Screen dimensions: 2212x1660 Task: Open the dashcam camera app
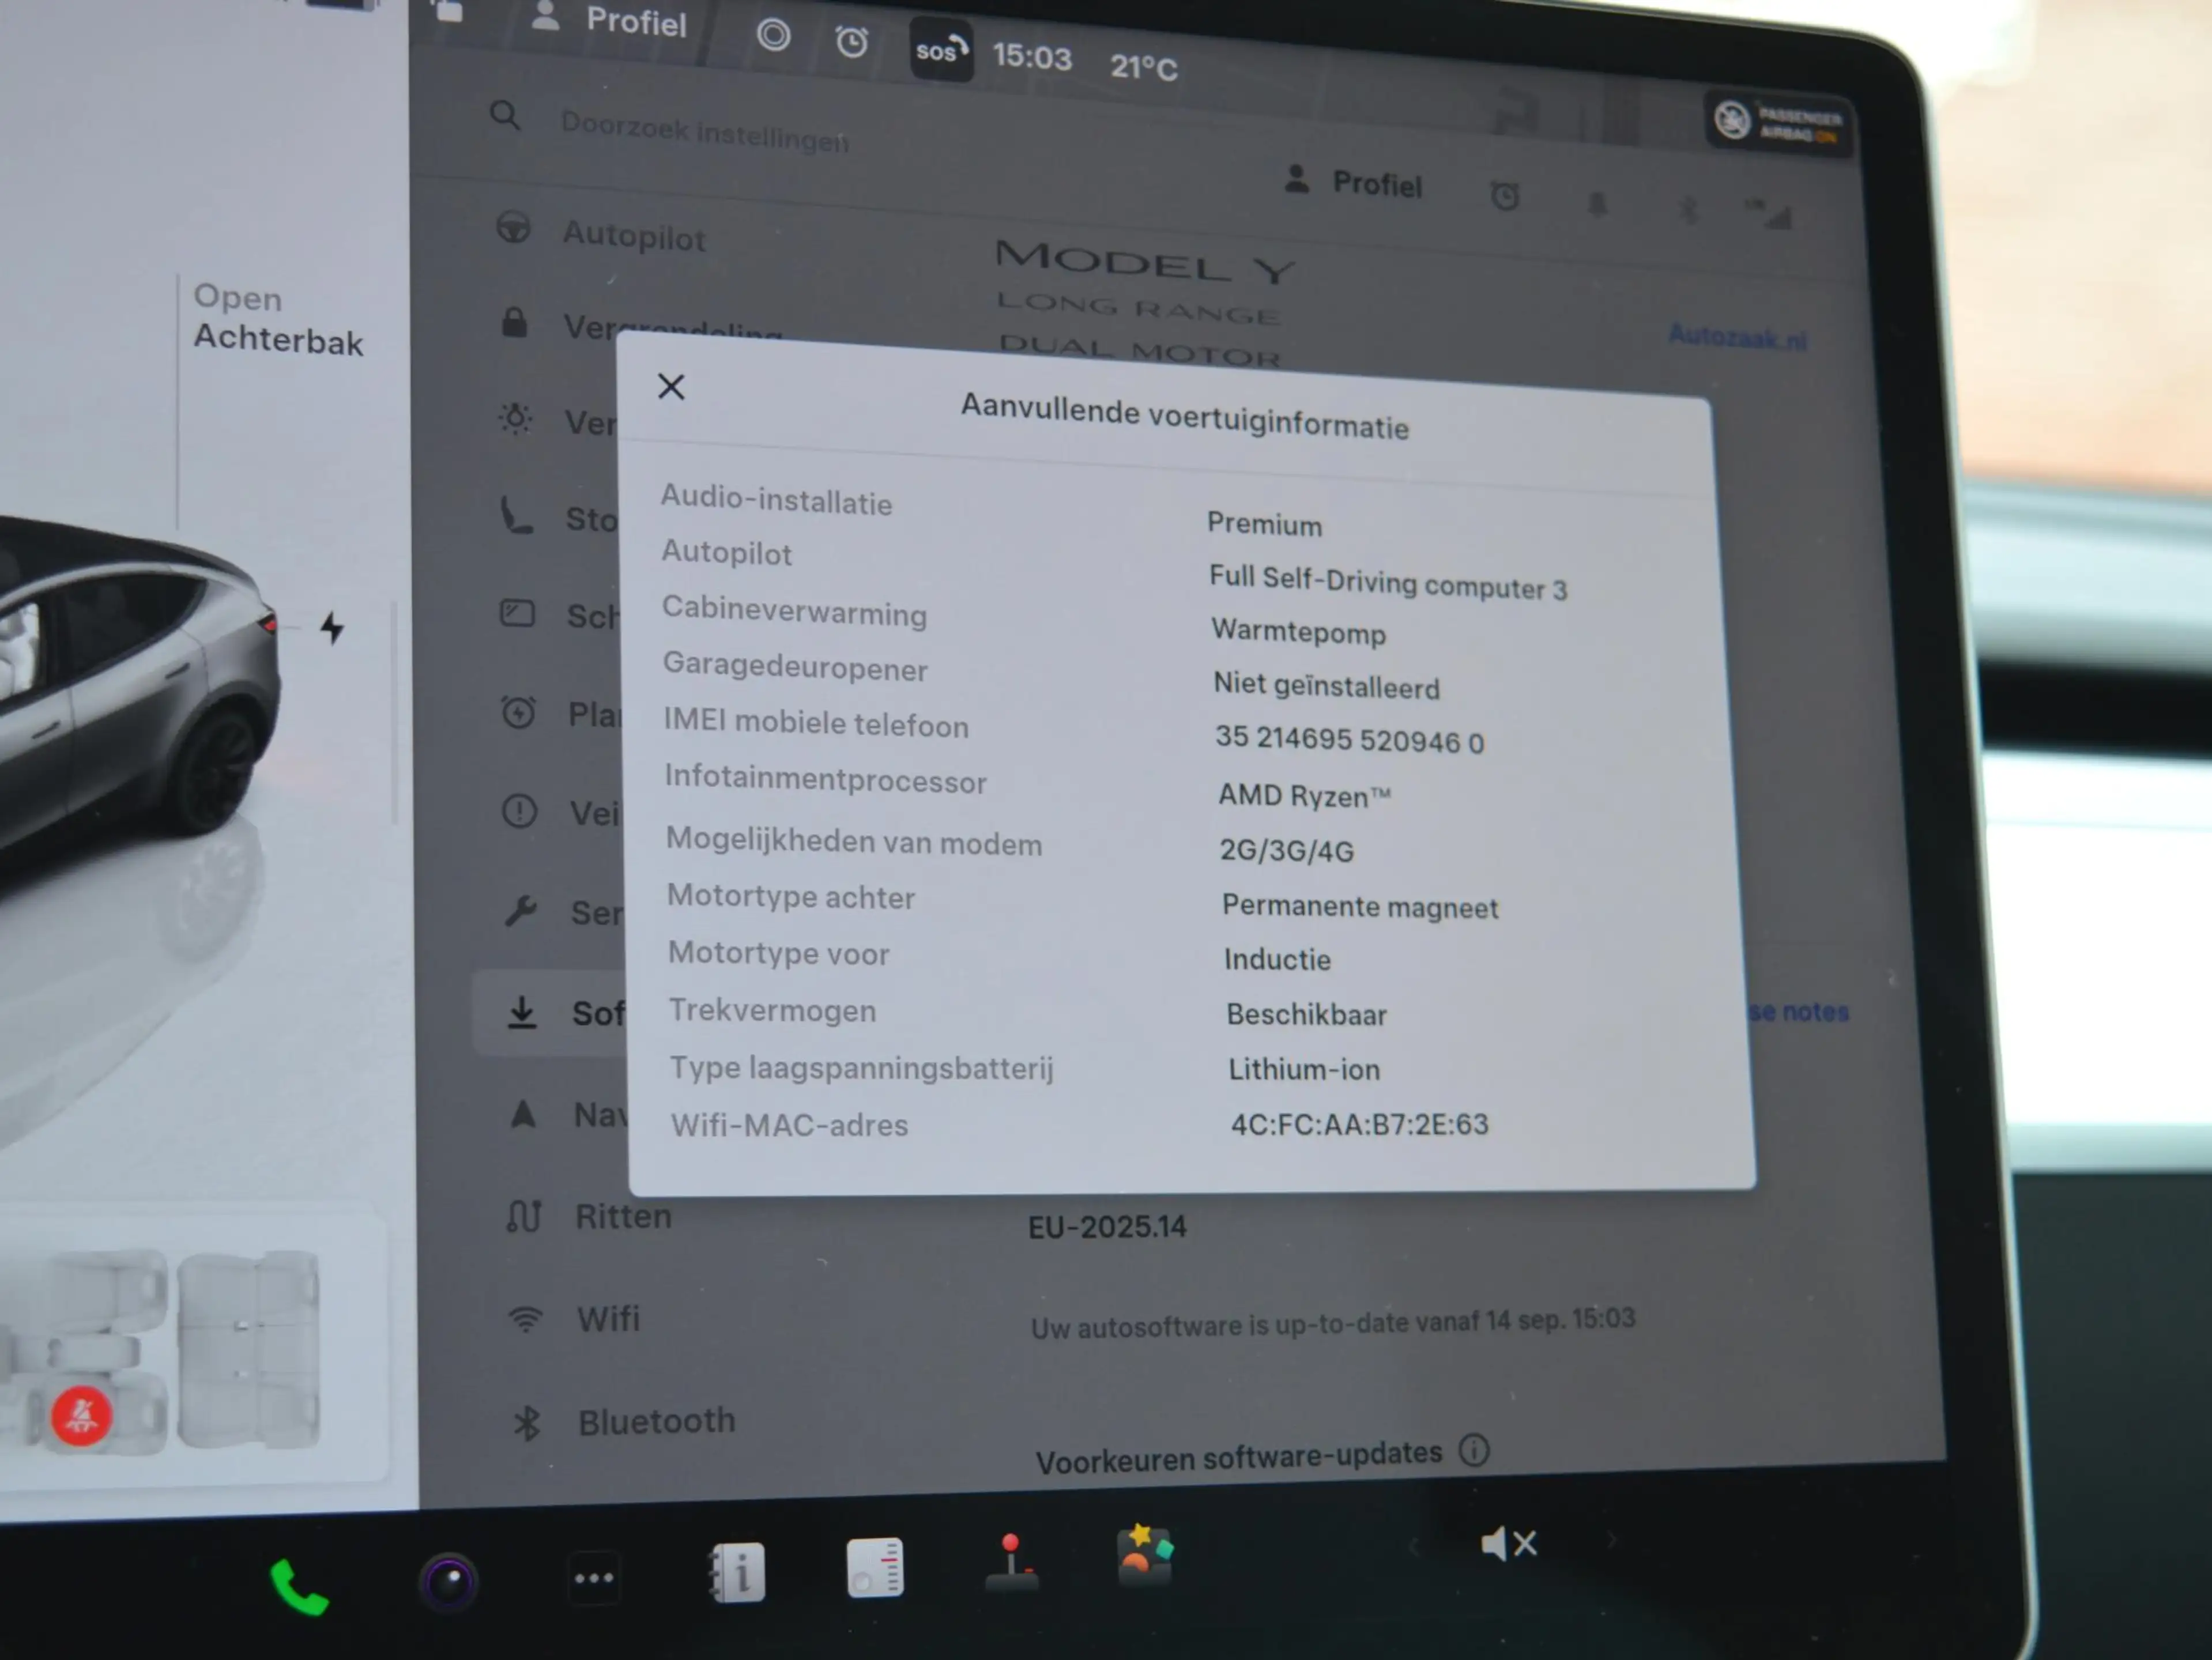[448, 1582]
